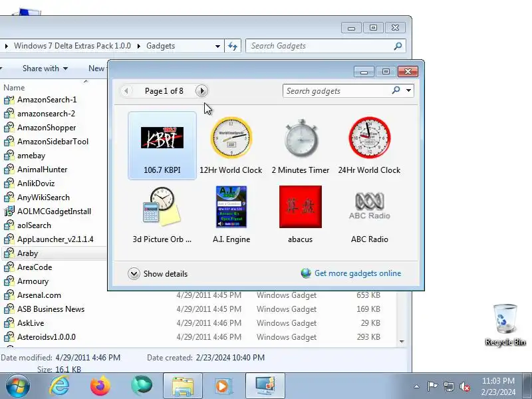Viewport: 532px width, 399px height.
Task: Click Explorer search magnifier icon
Action: [398, 46]
